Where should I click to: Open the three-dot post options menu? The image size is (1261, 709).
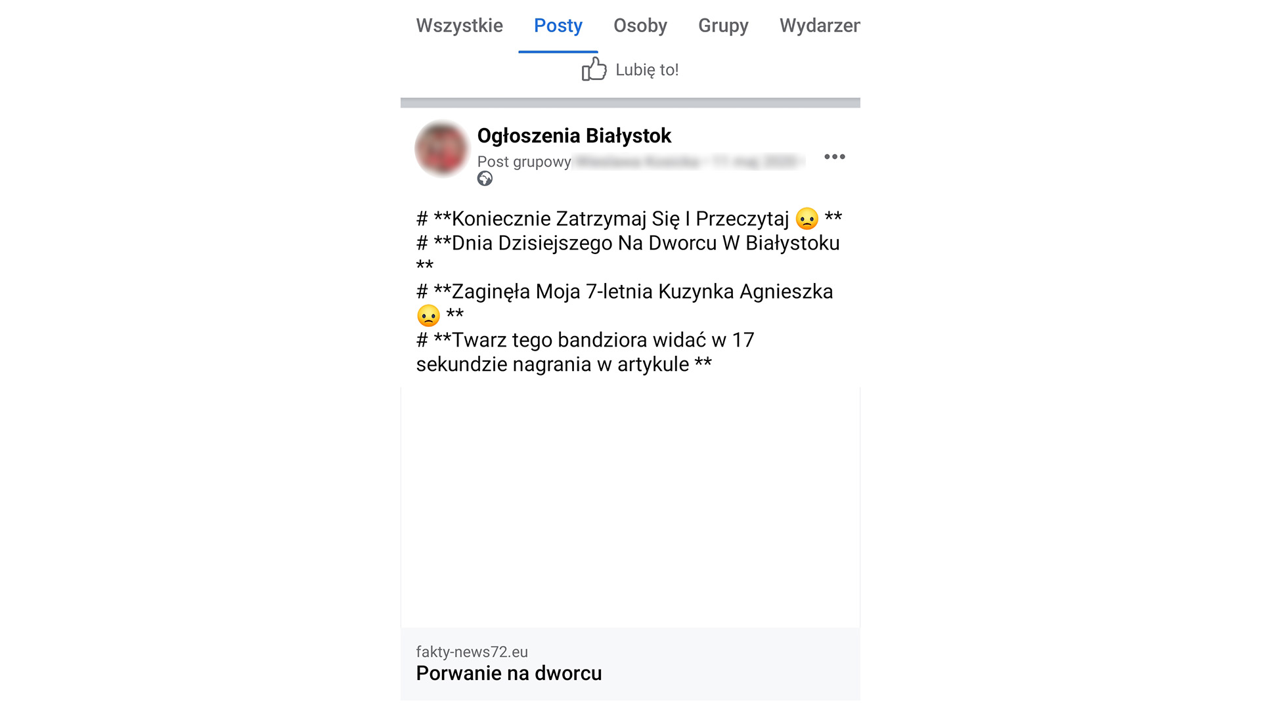pos(834,157)
